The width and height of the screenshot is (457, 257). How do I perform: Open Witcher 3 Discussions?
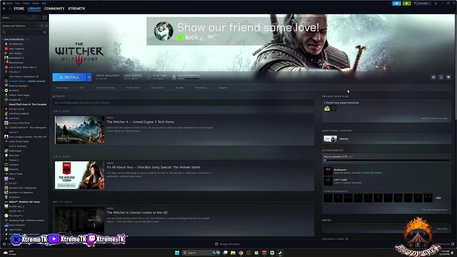tap(157, 87)
